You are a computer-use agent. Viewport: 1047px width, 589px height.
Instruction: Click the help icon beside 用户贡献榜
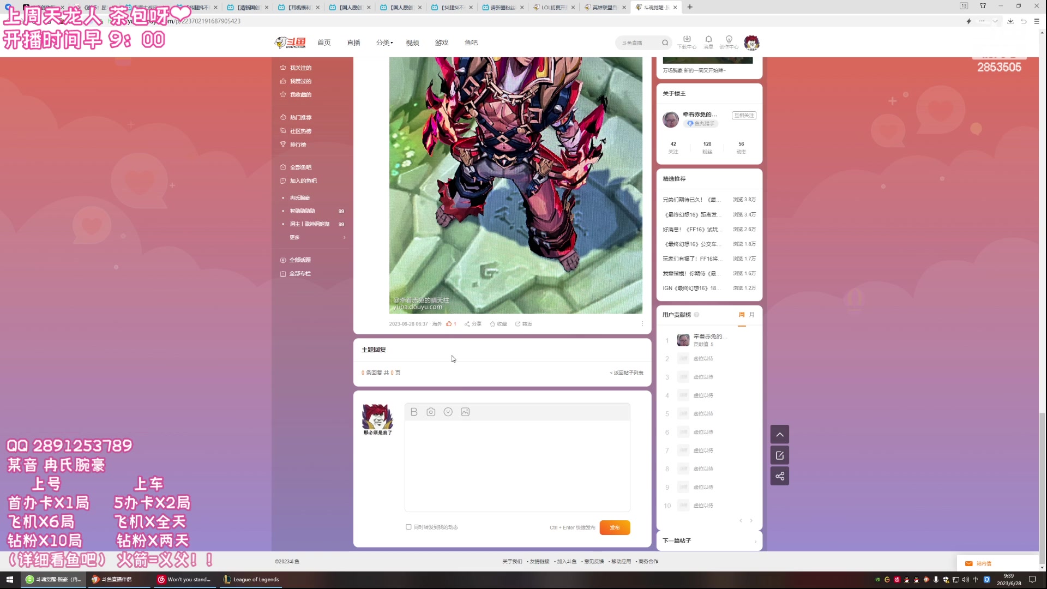696,315
